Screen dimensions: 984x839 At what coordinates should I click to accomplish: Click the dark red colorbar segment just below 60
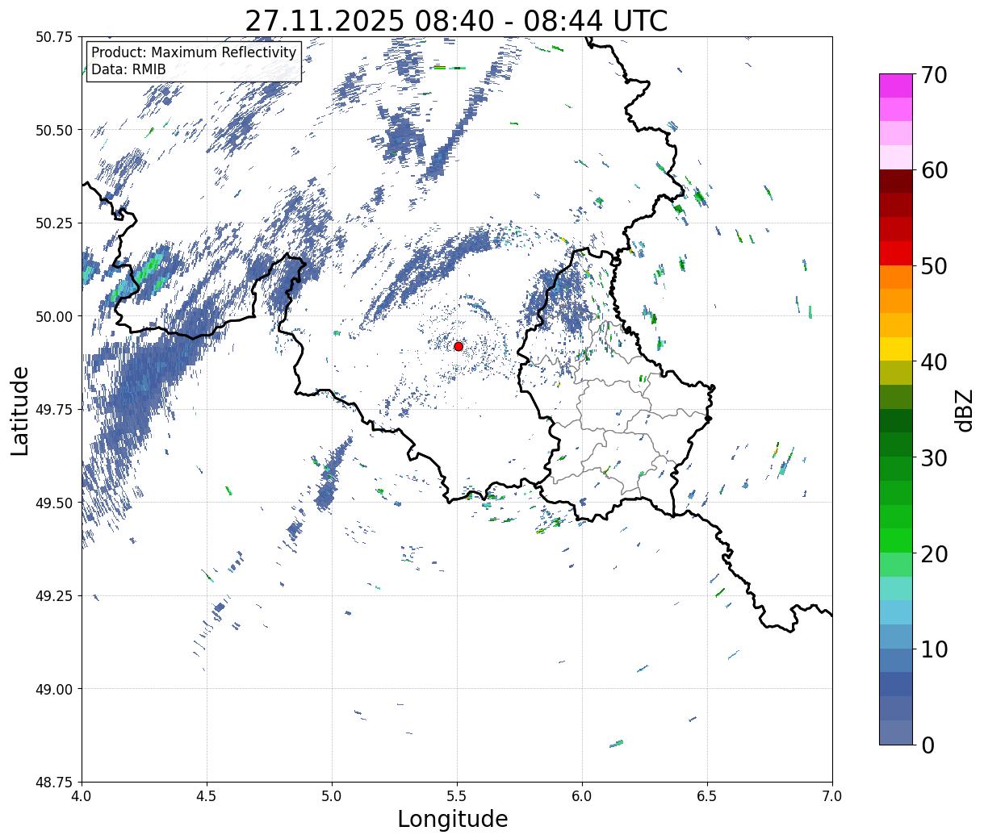[896, 182]
